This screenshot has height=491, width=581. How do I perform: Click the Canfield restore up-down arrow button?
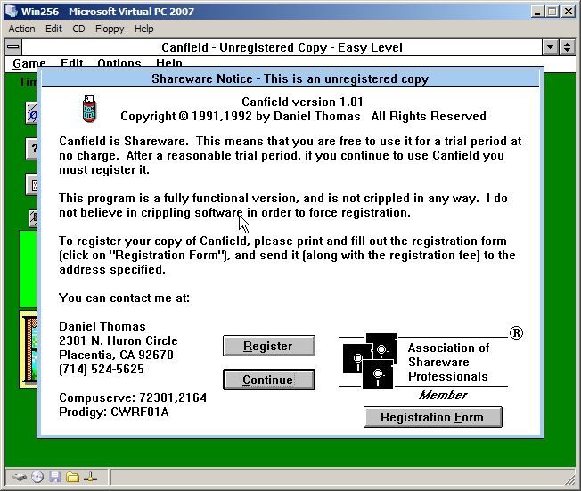tap(567, 47)
